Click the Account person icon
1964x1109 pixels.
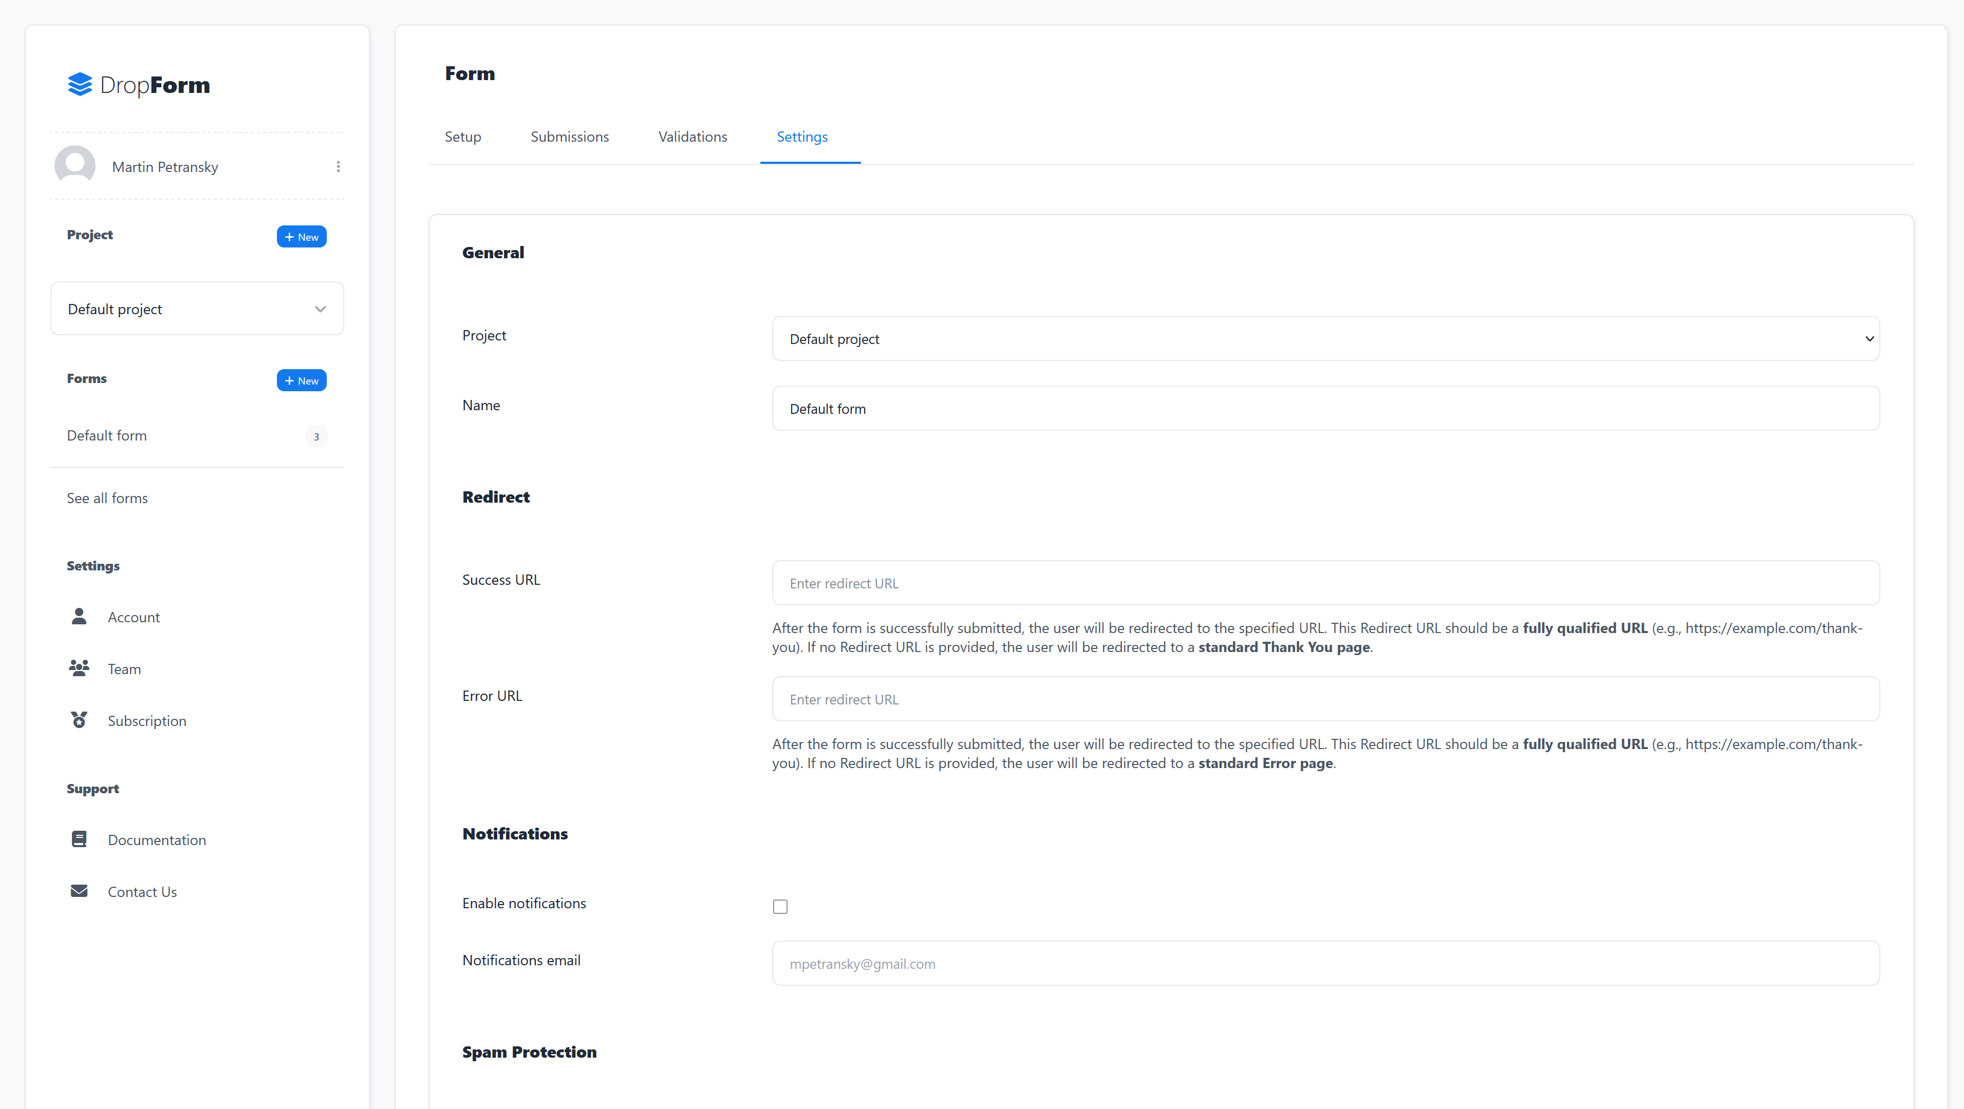click(x=79, y=616)
